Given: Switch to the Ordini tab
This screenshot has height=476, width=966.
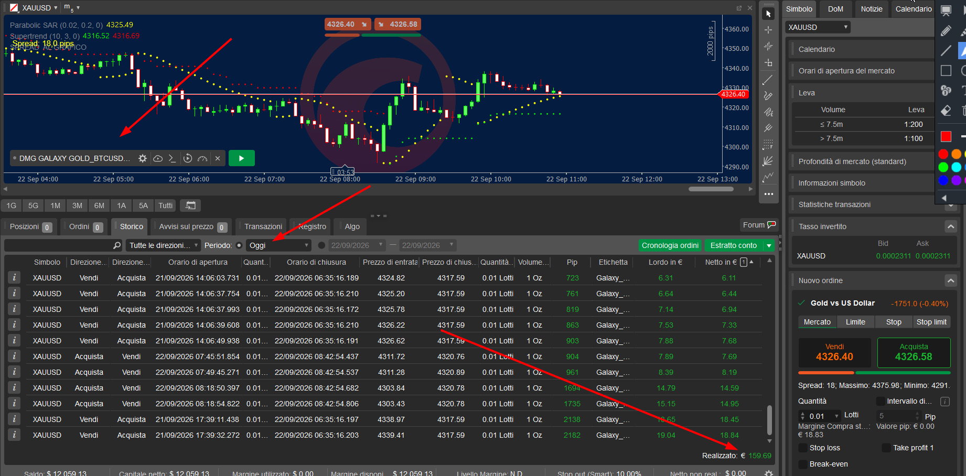Looking at the screenshot, I should [x=85, y=226].
